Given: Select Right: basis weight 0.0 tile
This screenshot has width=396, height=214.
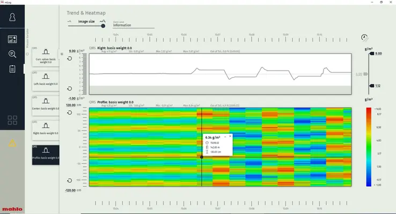Looking at the screenshot, I should point(46,129).
